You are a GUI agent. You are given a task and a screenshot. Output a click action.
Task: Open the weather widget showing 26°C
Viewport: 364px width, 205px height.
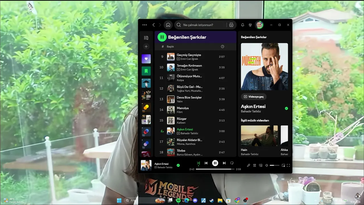(14, 200)
